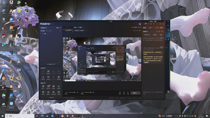Expand the 常规模式 mode dropdown
Image resolution: width=210 pixels, height=118 pixels.
coord(44,28)
